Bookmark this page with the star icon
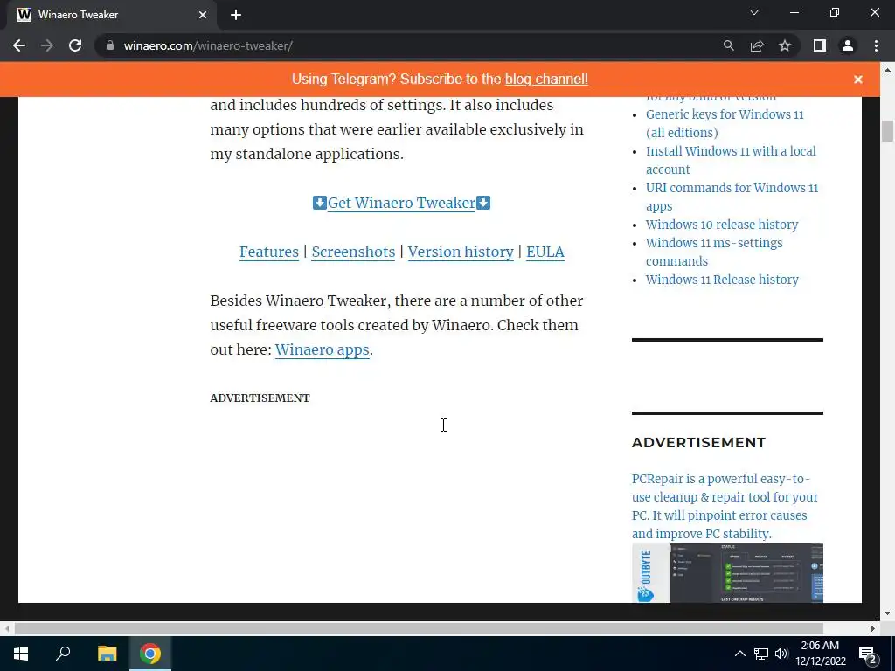 click(x=785, y=45)
